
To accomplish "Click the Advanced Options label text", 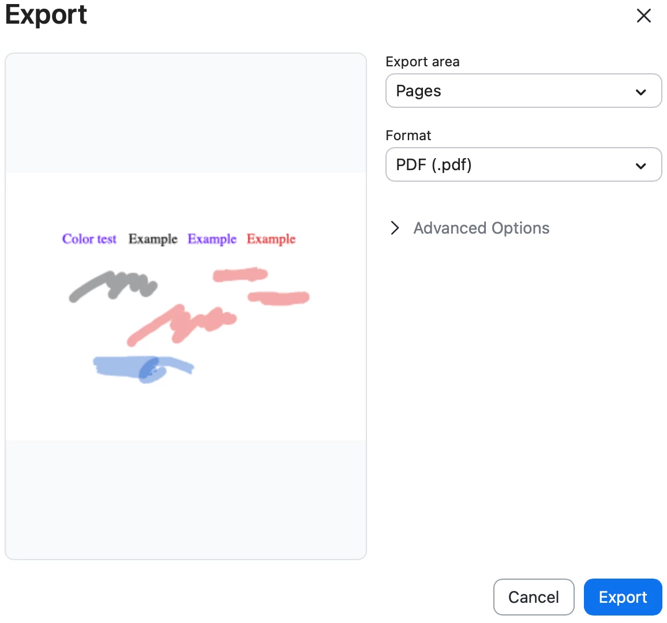I will point(481,228).
